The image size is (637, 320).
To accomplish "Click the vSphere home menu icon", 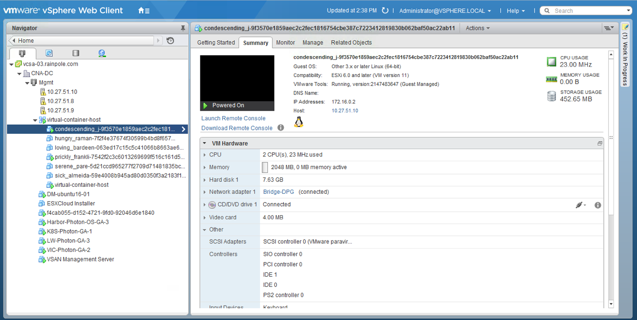I will tap(144, 10).
